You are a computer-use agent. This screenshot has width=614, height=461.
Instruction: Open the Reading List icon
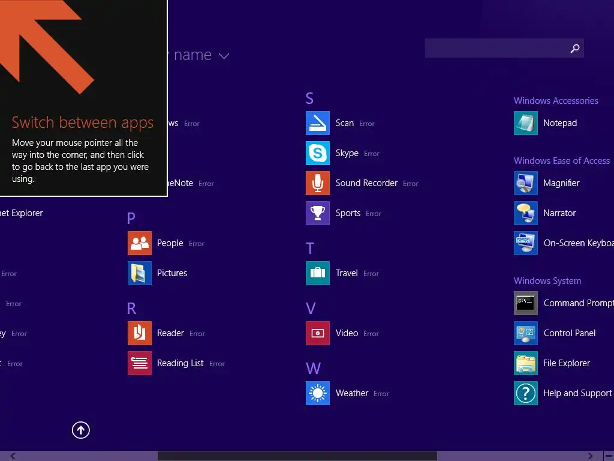click(139, 363)
